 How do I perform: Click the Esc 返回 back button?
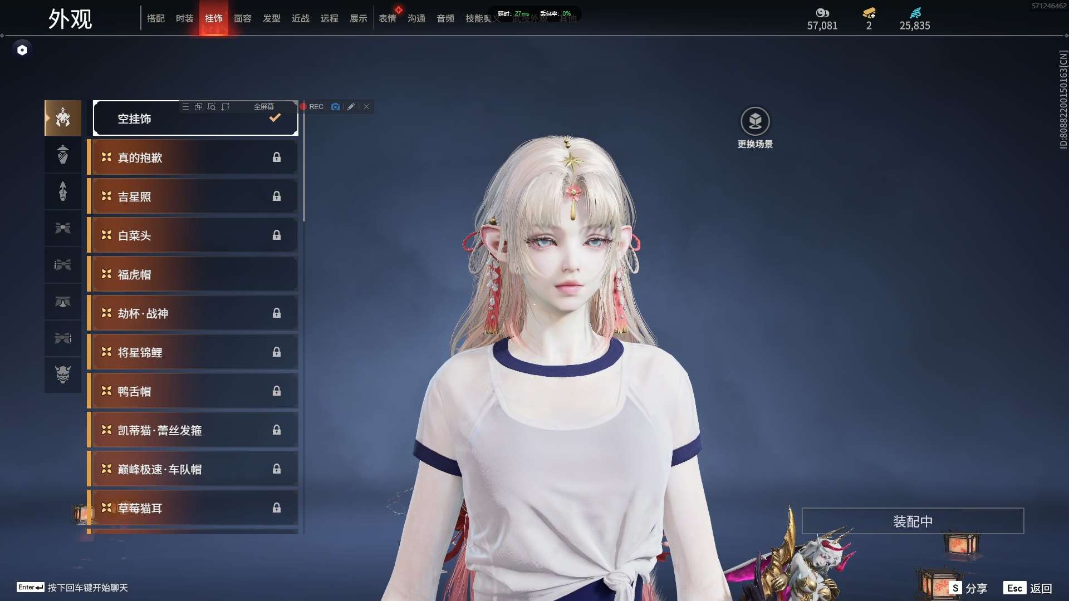click(x=1028, y=588)
